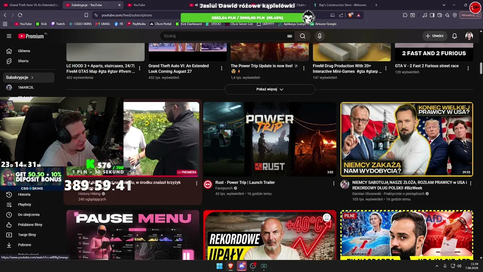Screen dimensions: 483x272
Task: Open options for History Hiking premiere video
Action: pyautogui.click(x=197, y=183)
